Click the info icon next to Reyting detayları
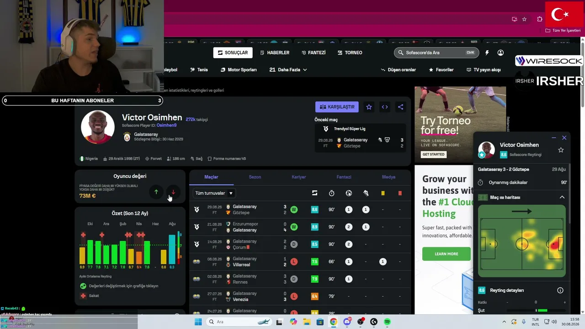 pos(560,290)
